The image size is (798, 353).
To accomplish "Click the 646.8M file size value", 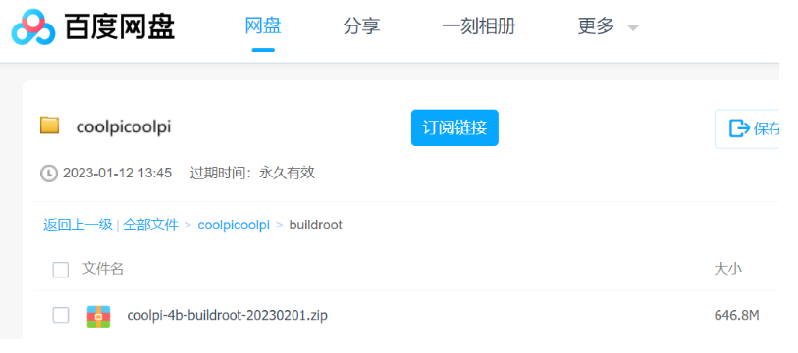I will point(736,316).
